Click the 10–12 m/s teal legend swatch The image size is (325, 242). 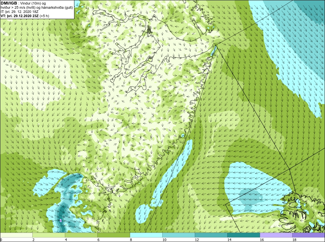[x=179, y=235]
